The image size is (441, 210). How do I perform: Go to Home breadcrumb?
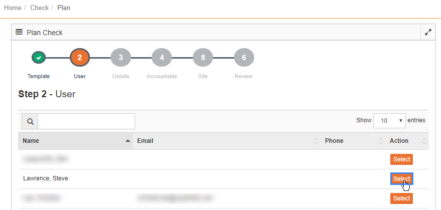click(x=13, y=8)
